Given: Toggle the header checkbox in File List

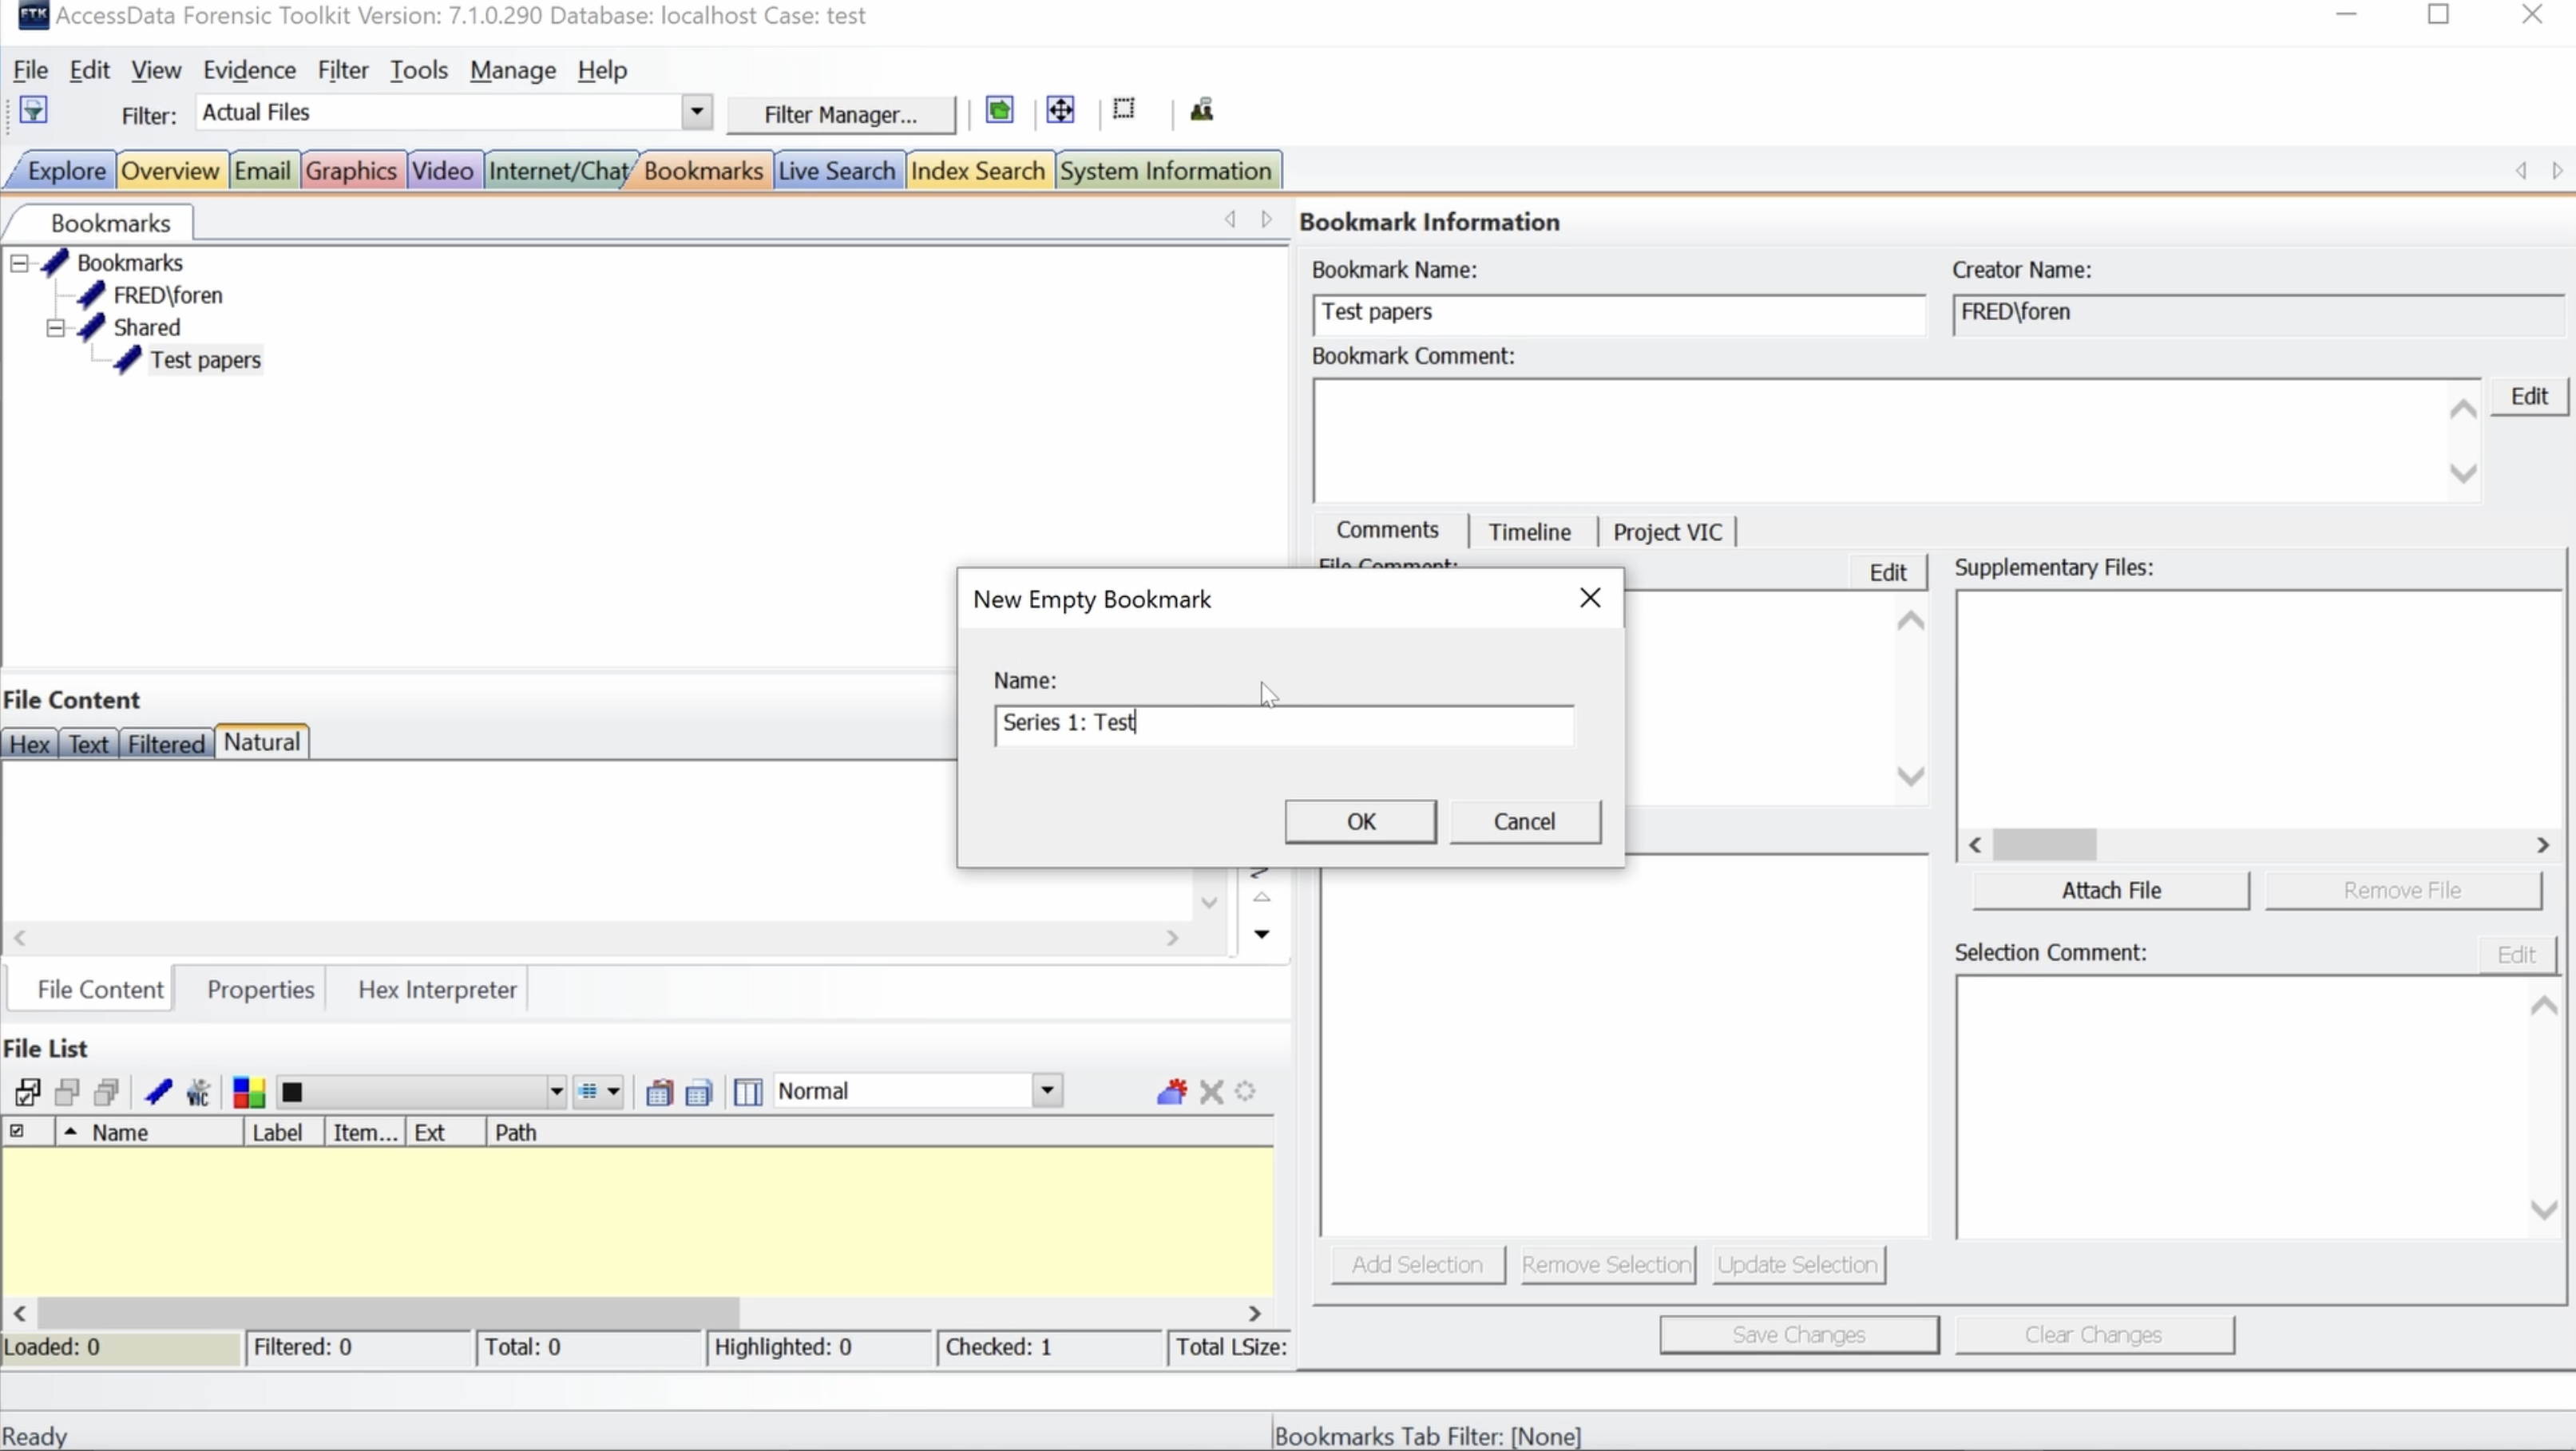Looking at the screenshot, I should 17,1131.
